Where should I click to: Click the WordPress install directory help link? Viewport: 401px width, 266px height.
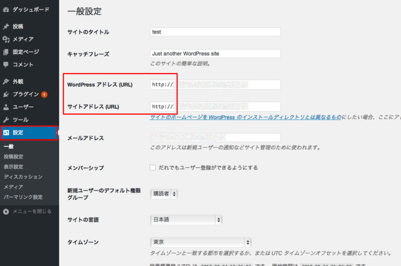pyautogui.click(x=245, y=118)
